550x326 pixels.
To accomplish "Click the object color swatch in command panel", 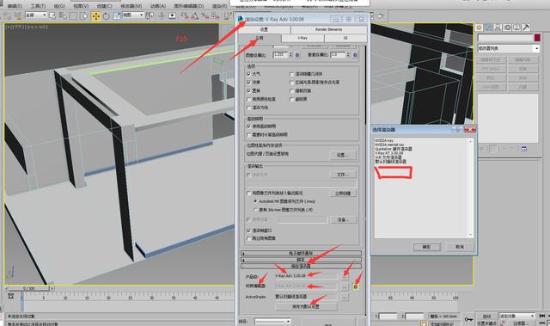I will click(537, 38).
